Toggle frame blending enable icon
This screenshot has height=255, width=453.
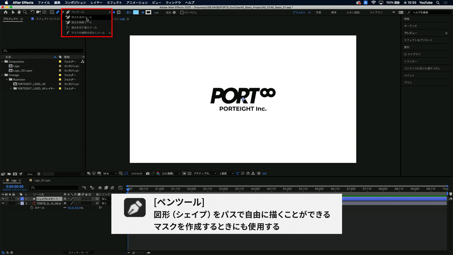click(106, 187)
